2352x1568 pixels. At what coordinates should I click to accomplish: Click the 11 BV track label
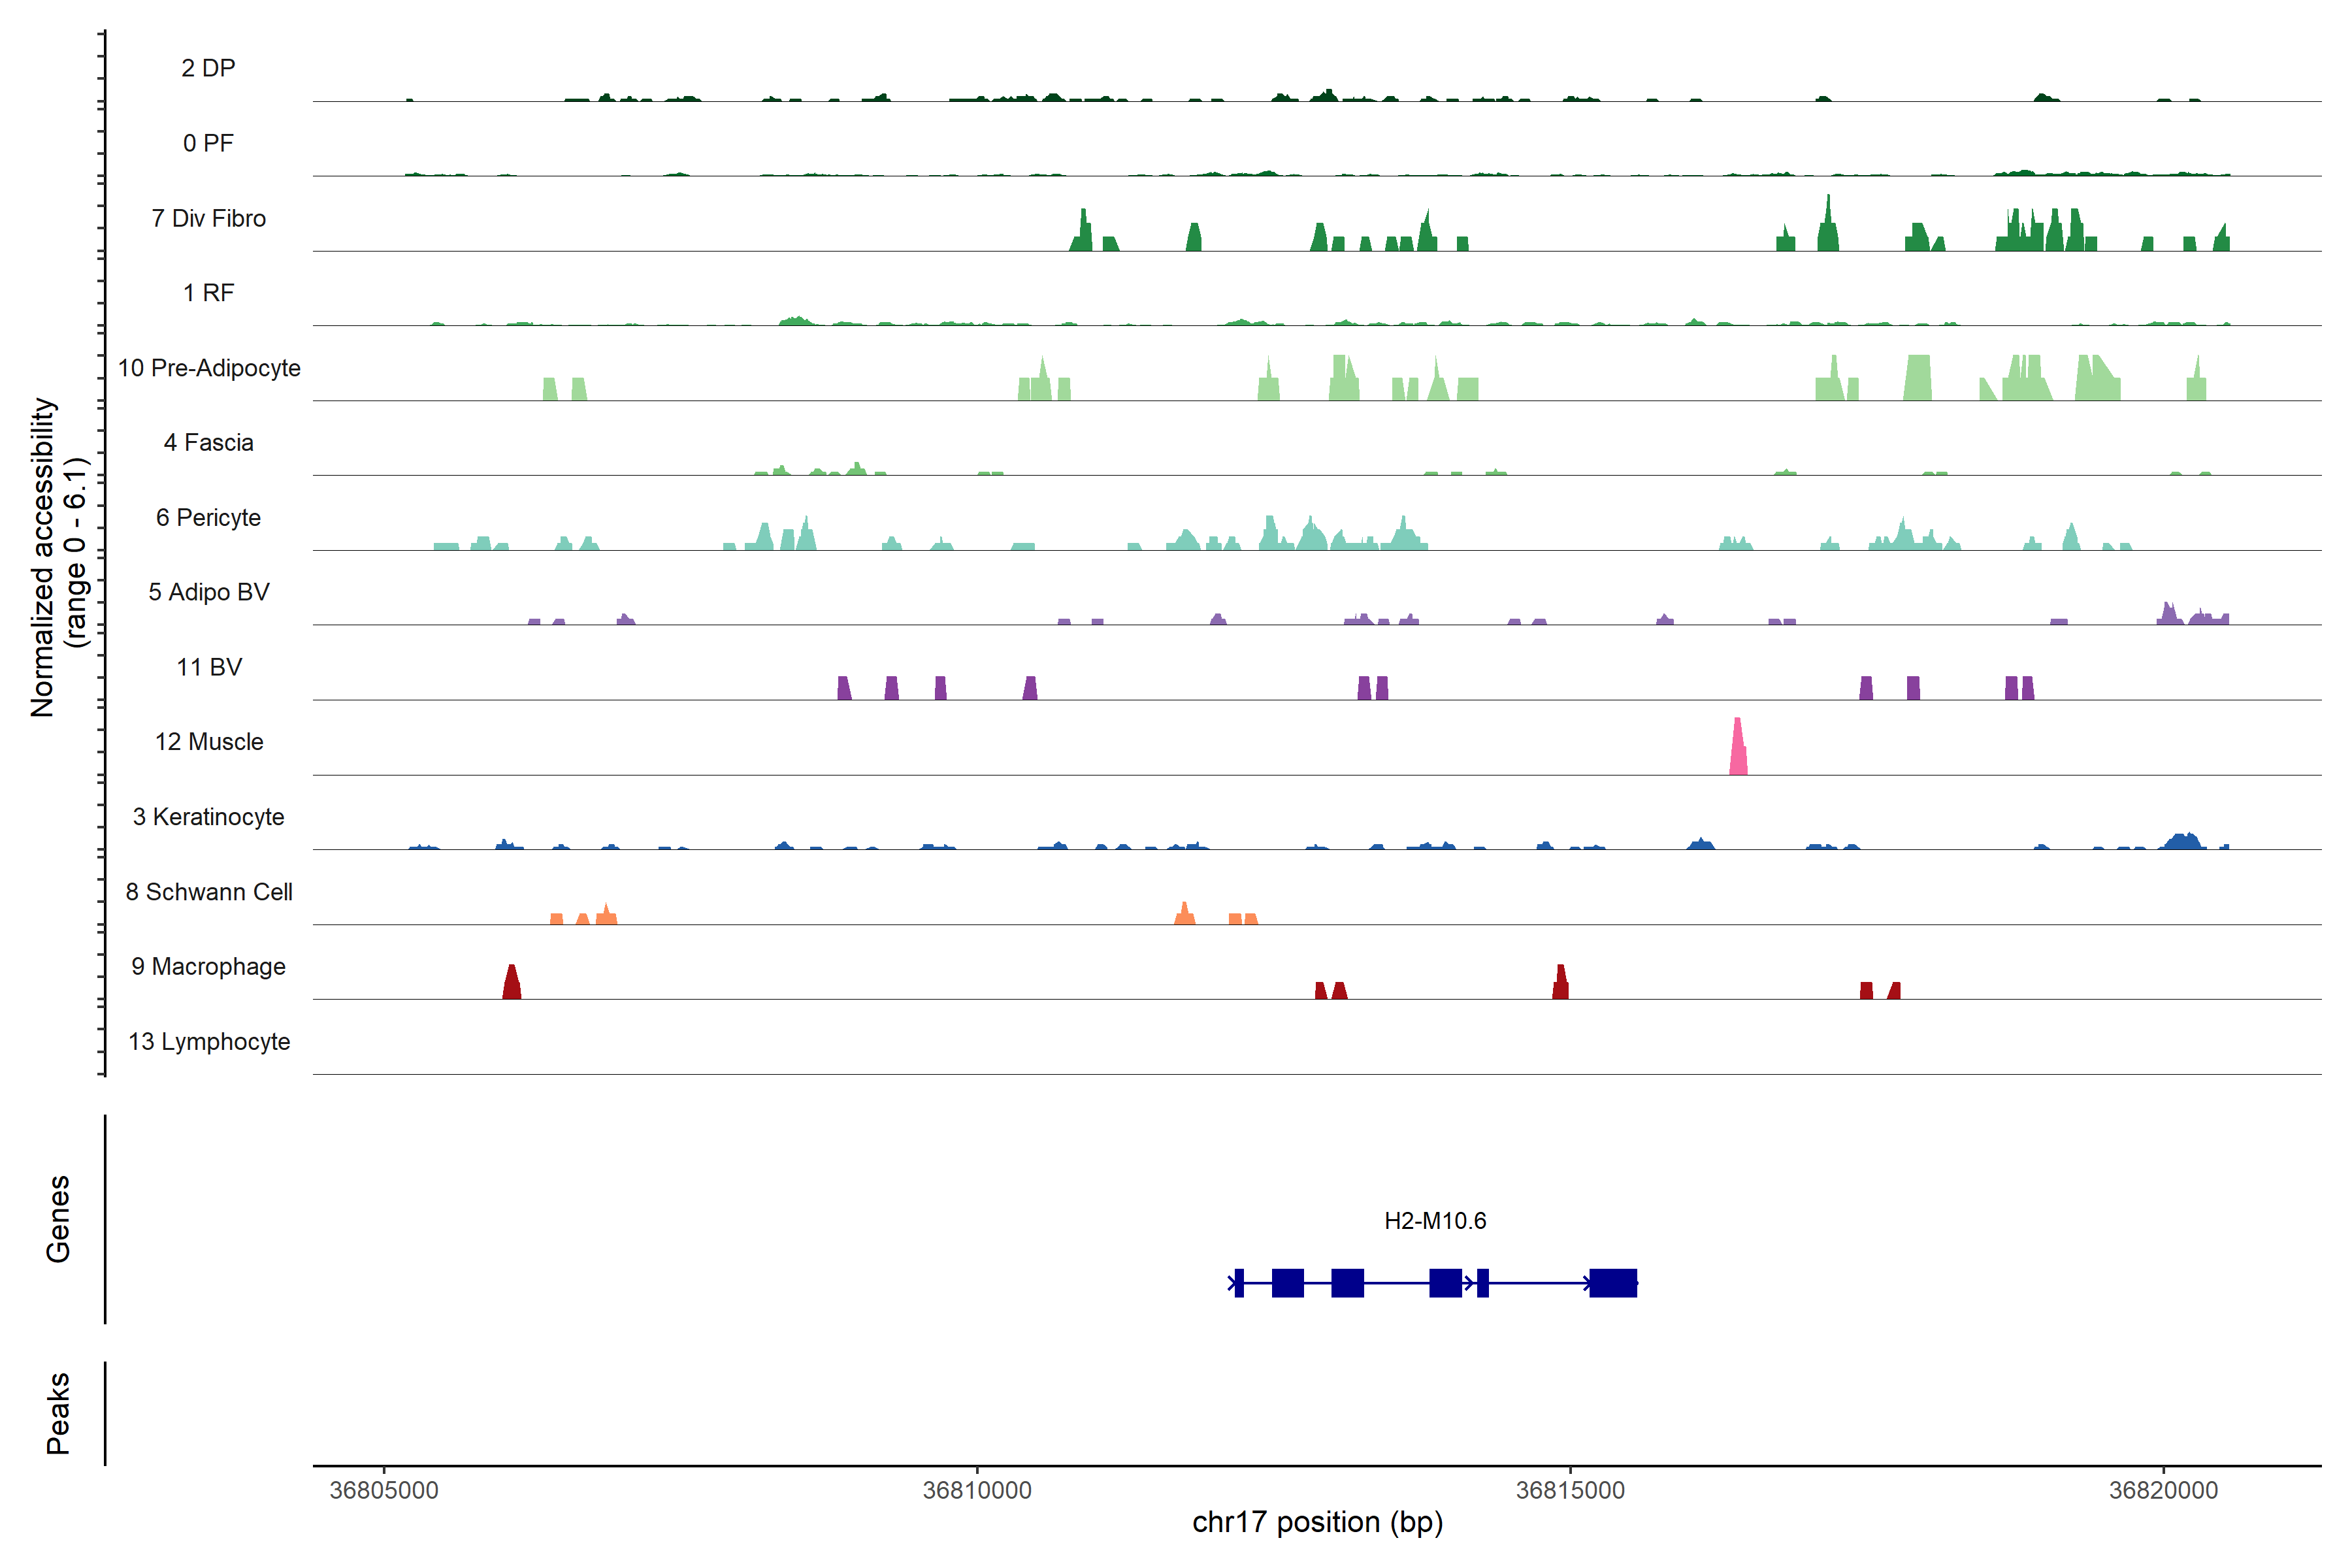point(209,667)
